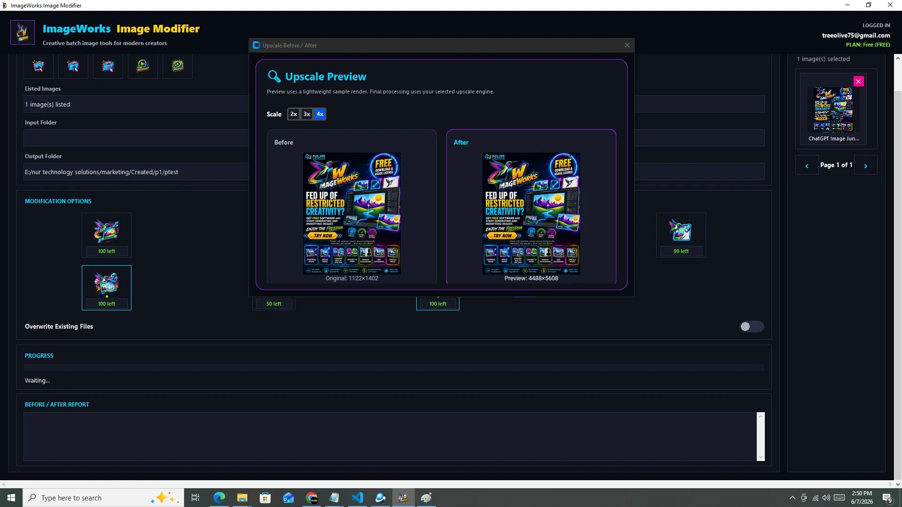Viewport: 902px width, 507px height.
Task: Toggle the Overwrite Existing Files switch
Action: coord(752,327)
